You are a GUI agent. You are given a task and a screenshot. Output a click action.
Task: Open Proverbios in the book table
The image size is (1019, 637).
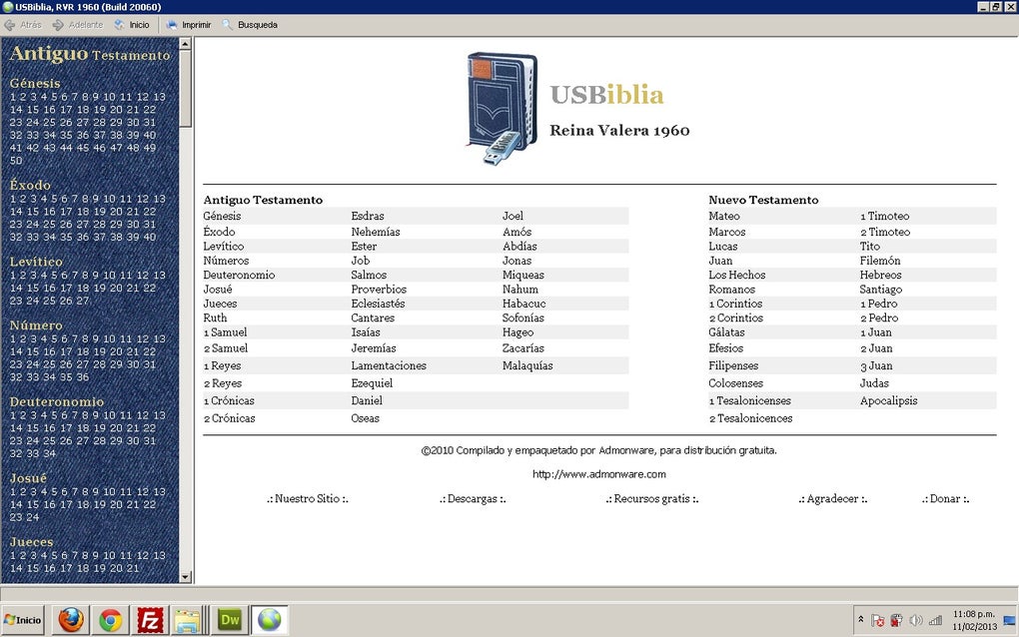tap(379, 290)
